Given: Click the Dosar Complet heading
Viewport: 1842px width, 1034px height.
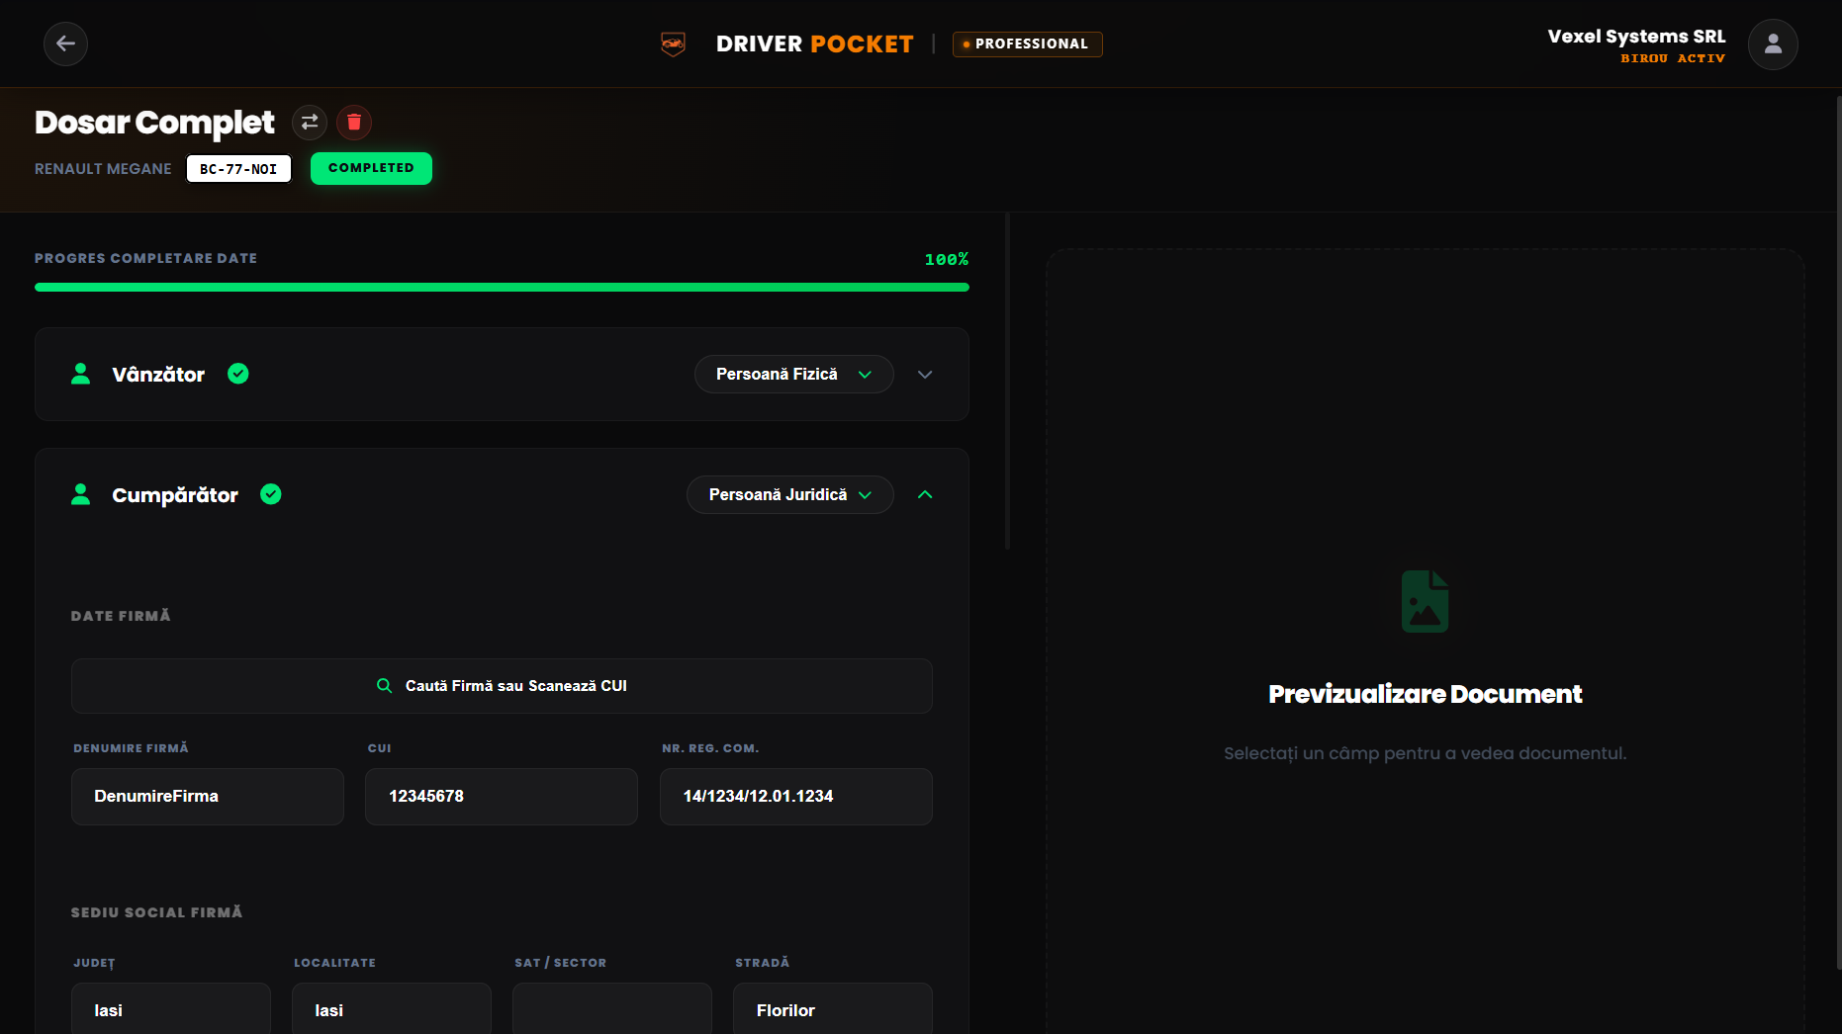Looking at the screenshot, I should (154, 122).
